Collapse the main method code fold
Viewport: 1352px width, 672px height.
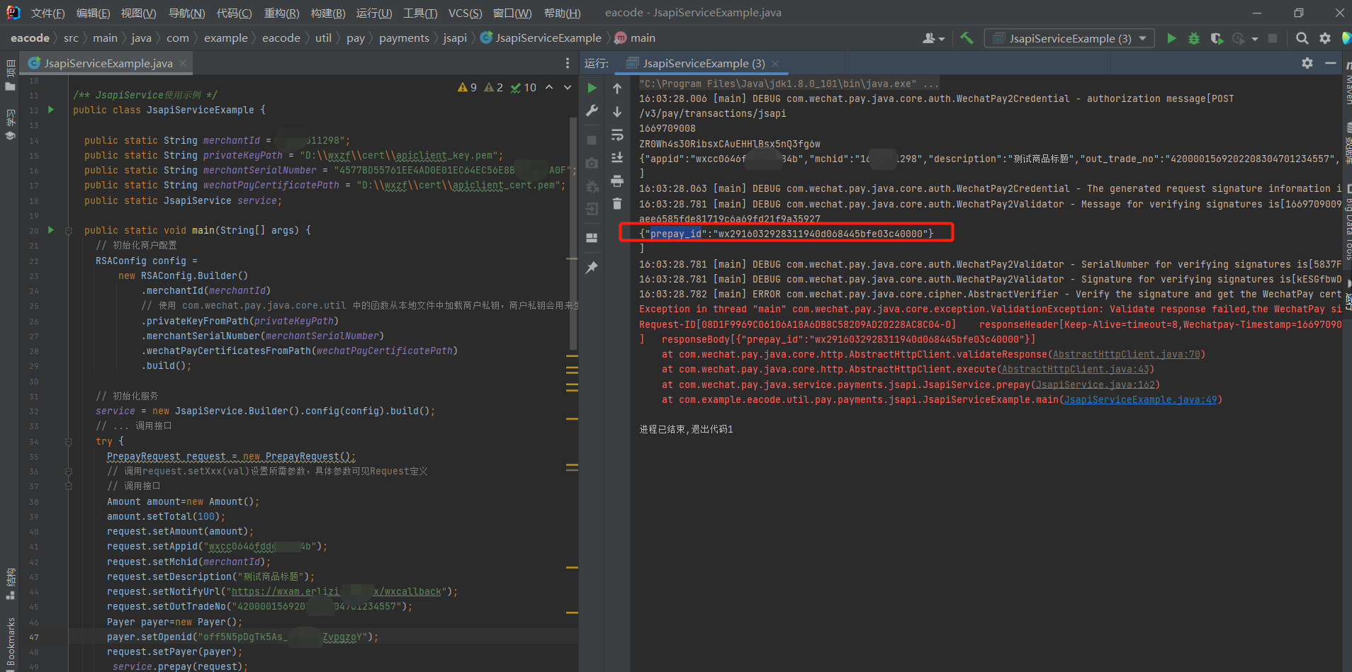coord(69,229)
